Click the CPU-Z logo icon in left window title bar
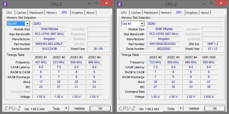 [x=5, y=4]
